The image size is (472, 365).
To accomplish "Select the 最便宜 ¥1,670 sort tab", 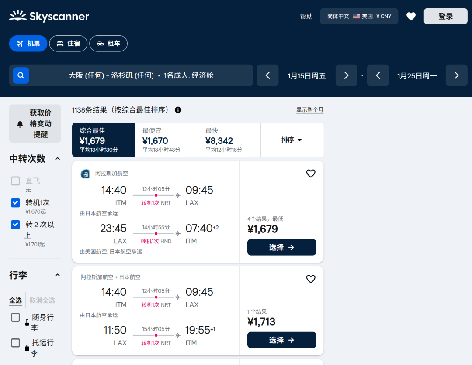I will [x=167, y=140].
